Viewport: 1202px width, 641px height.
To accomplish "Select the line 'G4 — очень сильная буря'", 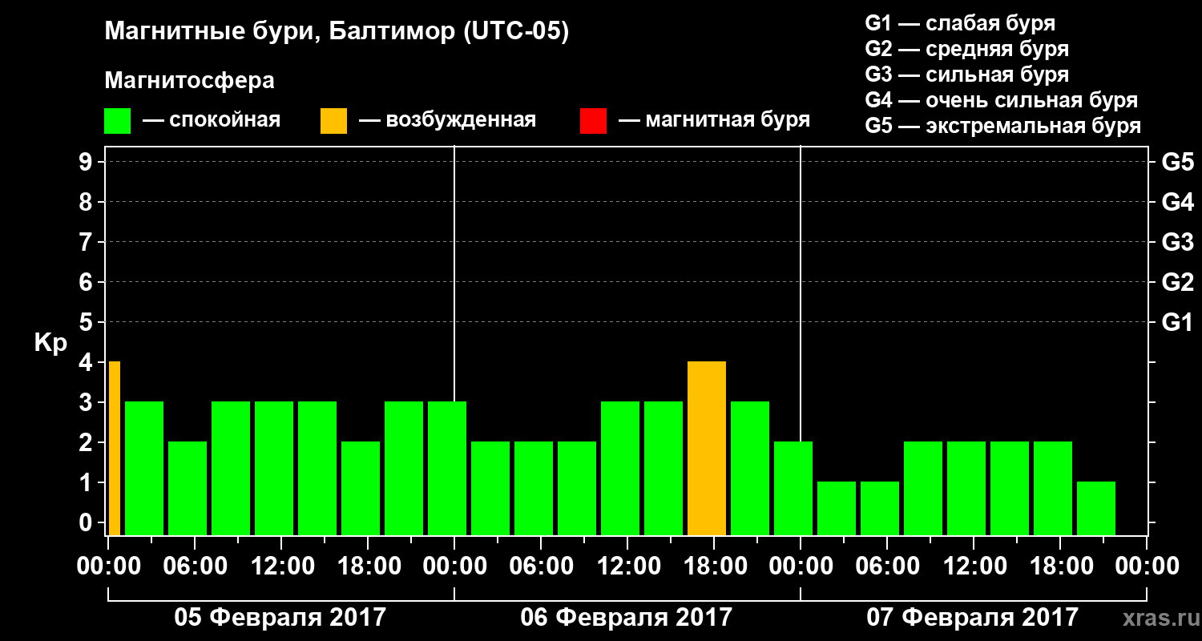I will pyautogui.click(x=1001, y=100).
